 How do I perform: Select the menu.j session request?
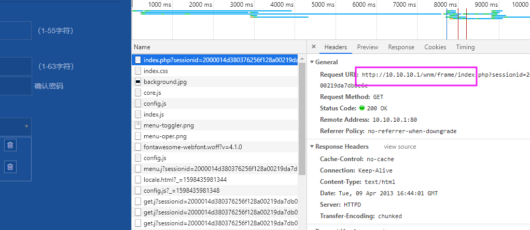(215, 168)
